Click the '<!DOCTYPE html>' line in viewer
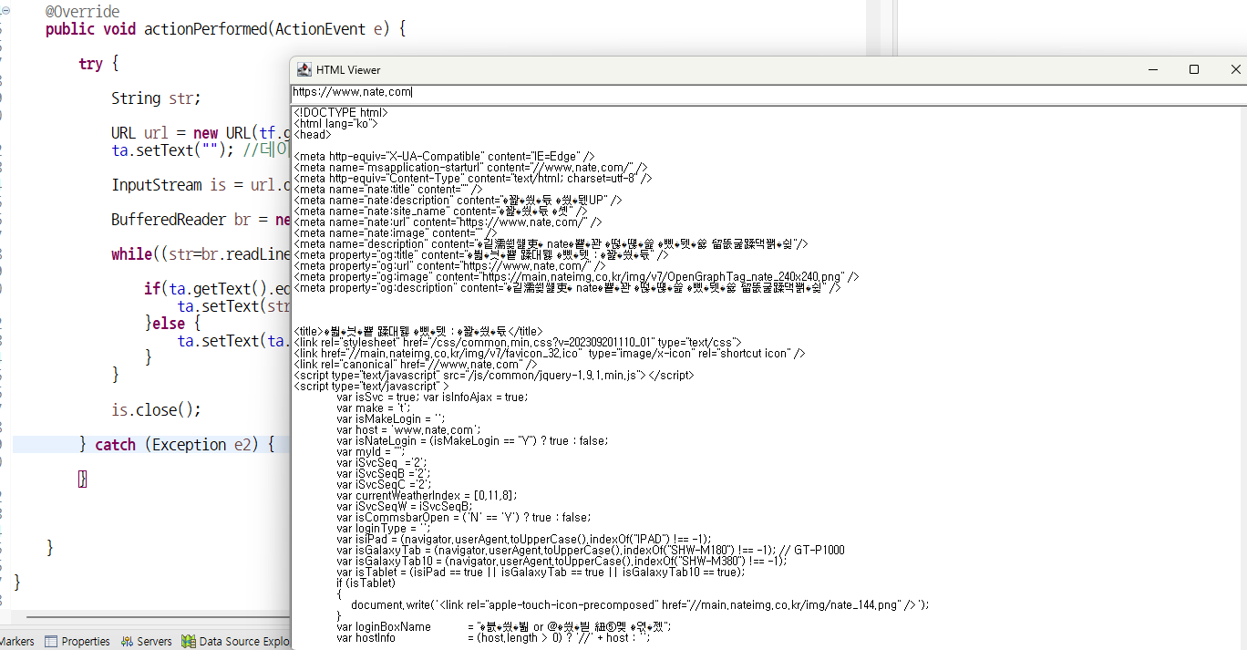Screen dimensions: 1247x650 (x=341, y=112)
